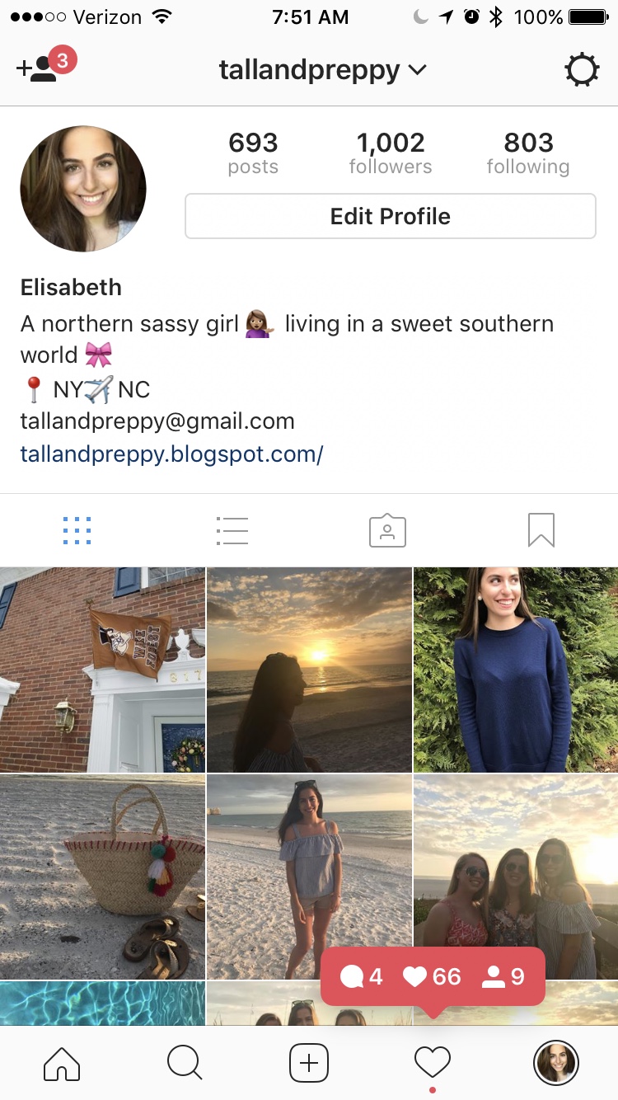Tap the Edit Profile button
Image resolution: width=618 pixels, height=1100 pixels.
coord(391,216)
